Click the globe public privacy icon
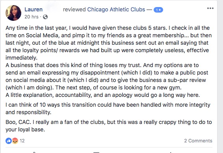 [x=45, y=17]
